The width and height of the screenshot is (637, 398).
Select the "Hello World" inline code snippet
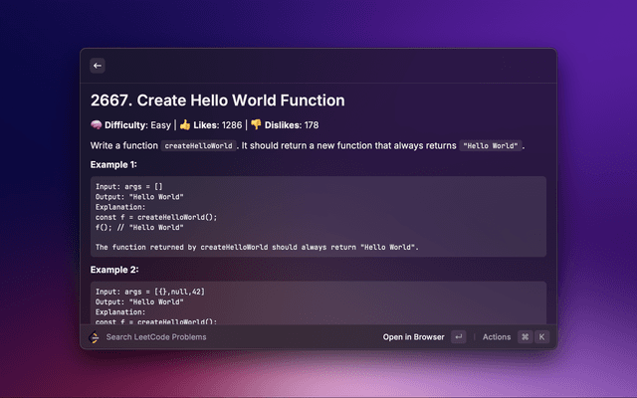(x=490, y=145)
